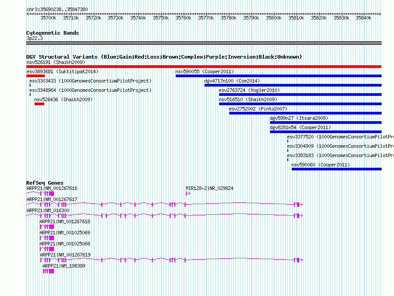This screenshot has width=394, height=296.
Task: Click the blue dgv599n27 gain bar
Action: [x=326, y=122]
